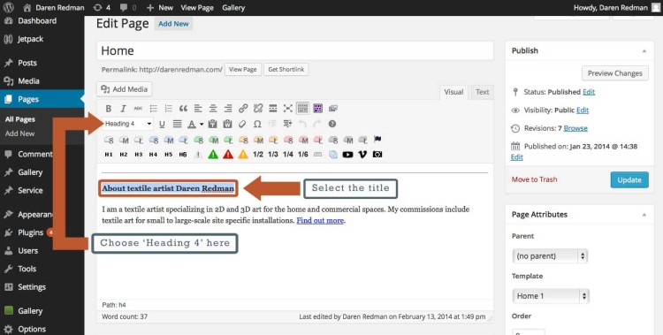Click the Find out more link in content
This screenshot has height=335, width=663.
tap(320, 220)
